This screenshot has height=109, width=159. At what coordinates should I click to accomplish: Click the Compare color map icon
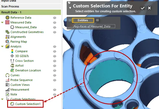pos(12,51)
